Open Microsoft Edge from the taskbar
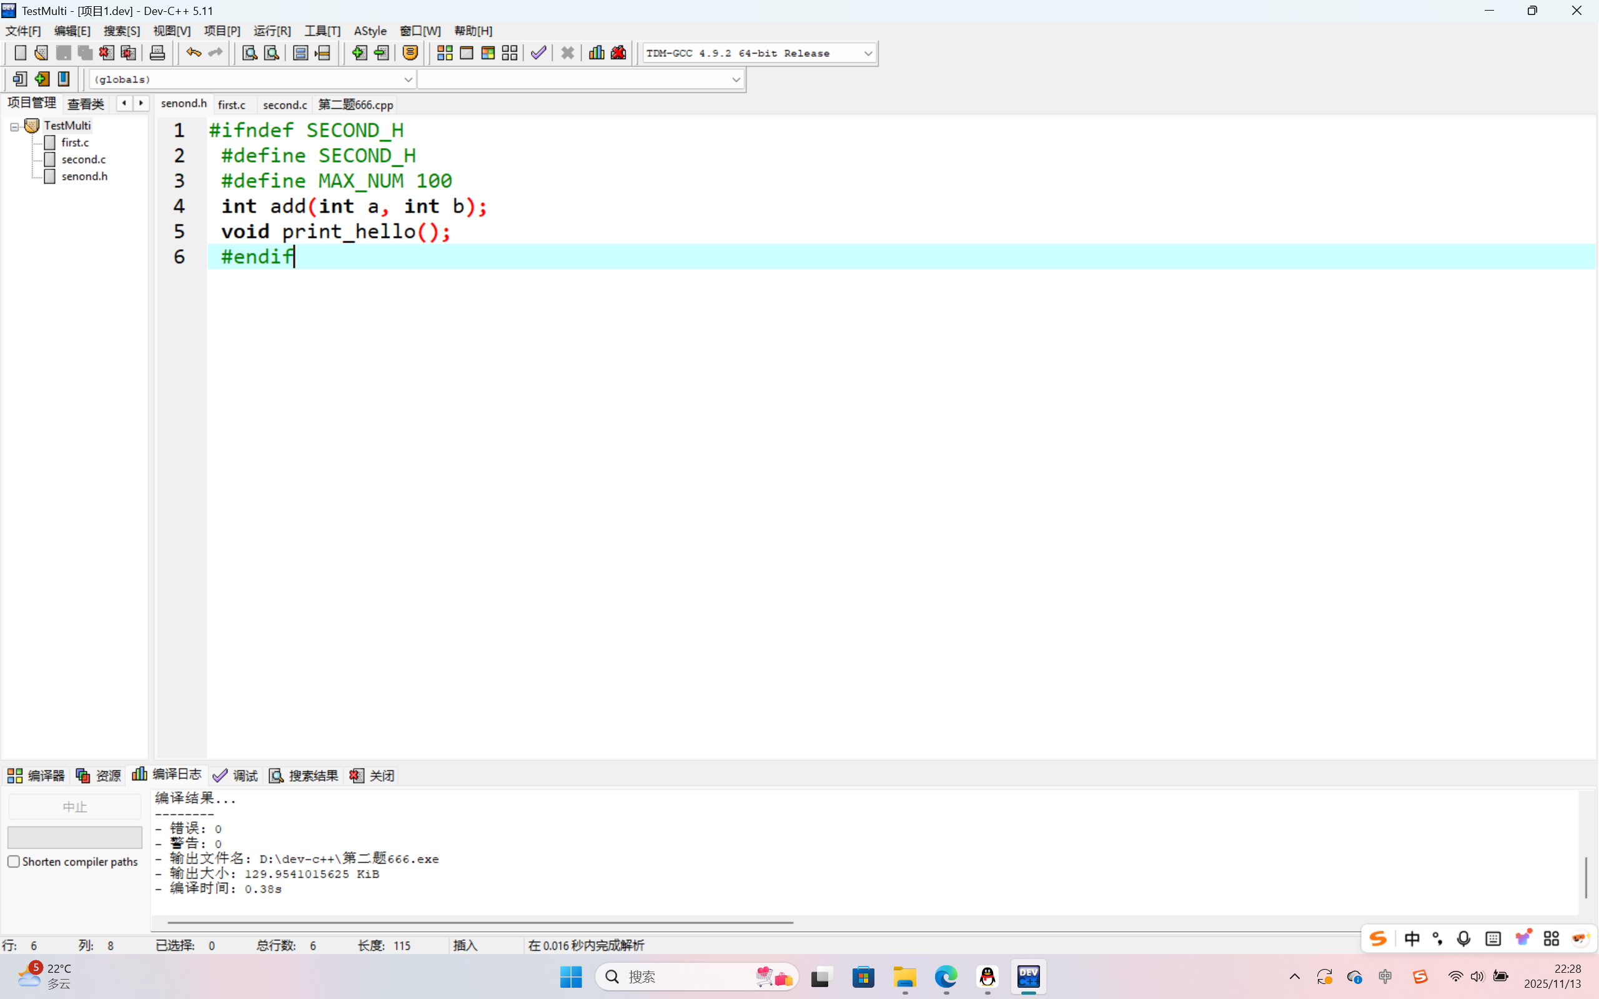This screenshot has width=1599, height=999. [x=946, y=977]
